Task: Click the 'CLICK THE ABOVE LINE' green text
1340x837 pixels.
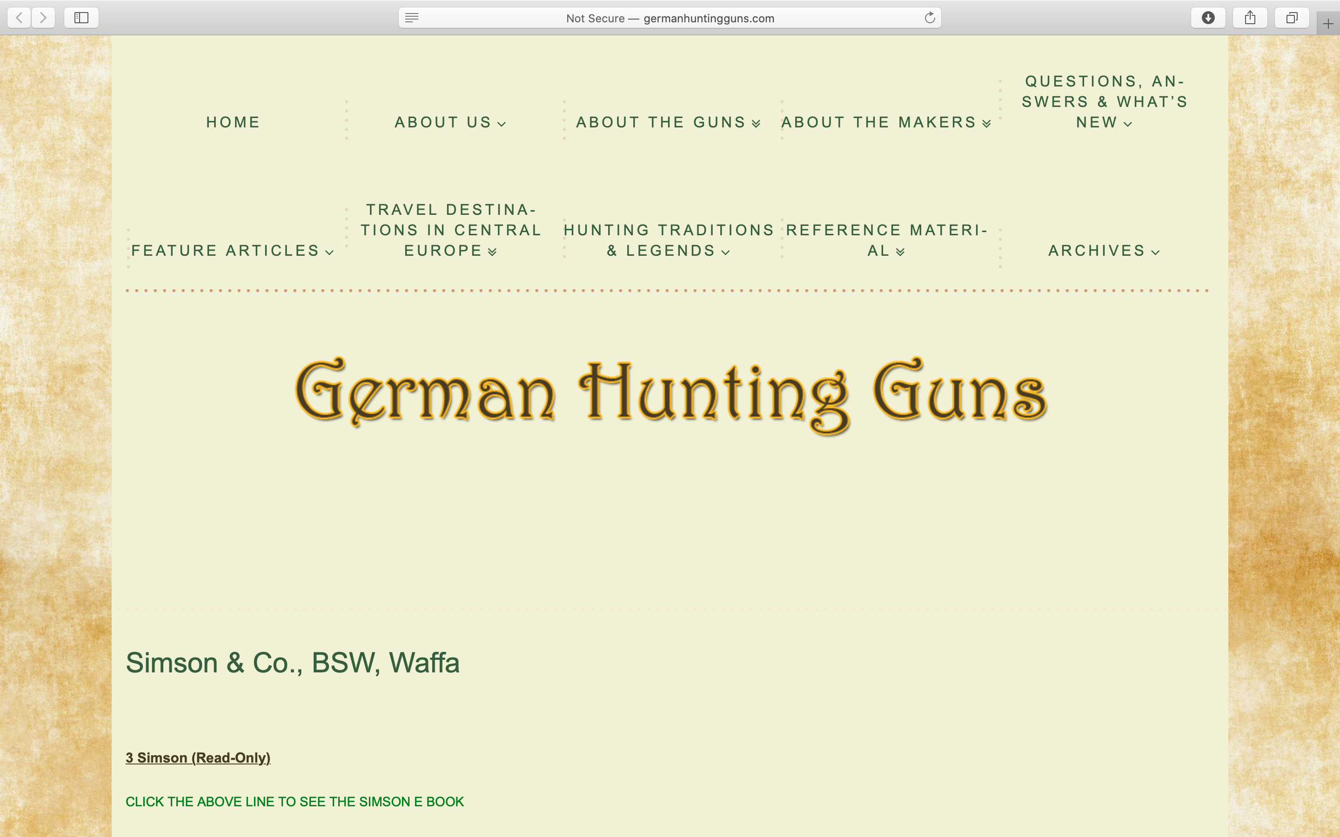Action: pos(295,802)
